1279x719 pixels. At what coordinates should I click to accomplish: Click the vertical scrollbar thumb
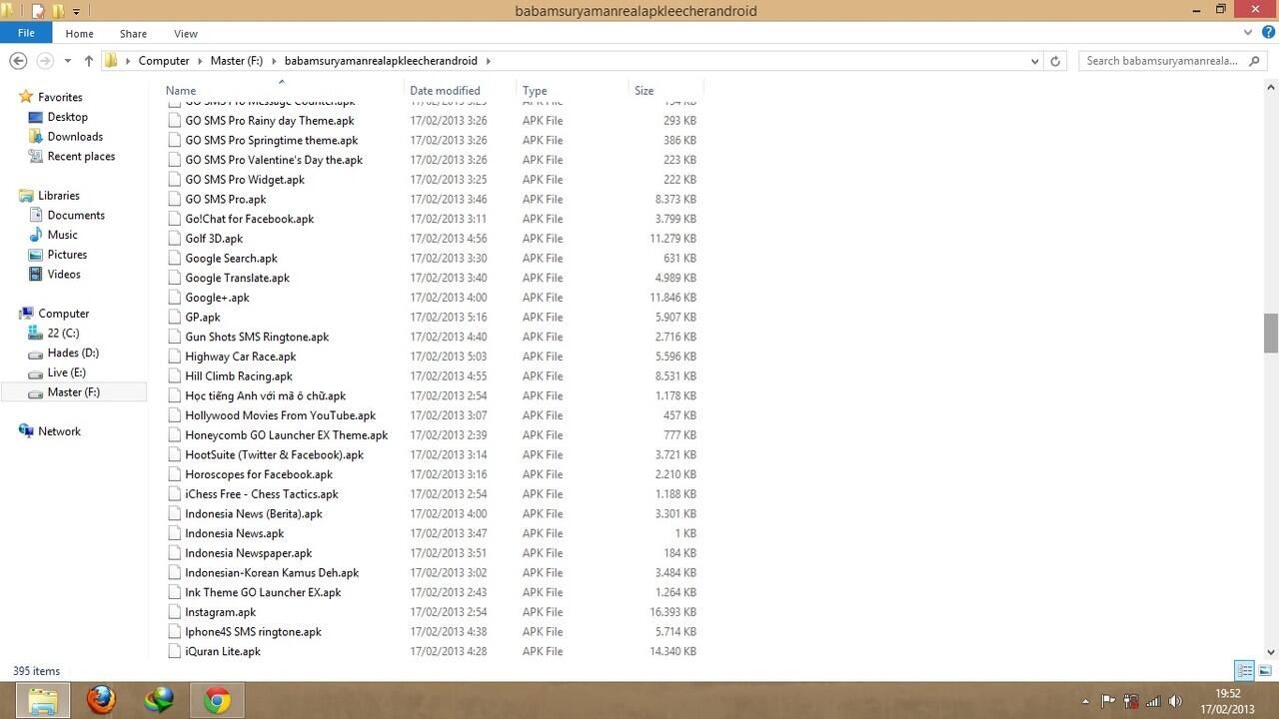[x=1271, y=334]
